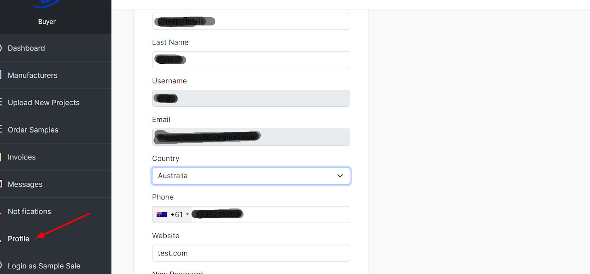Click Login as Sample Sale link
The image size is (590, 274).
[x=44, y=266]
